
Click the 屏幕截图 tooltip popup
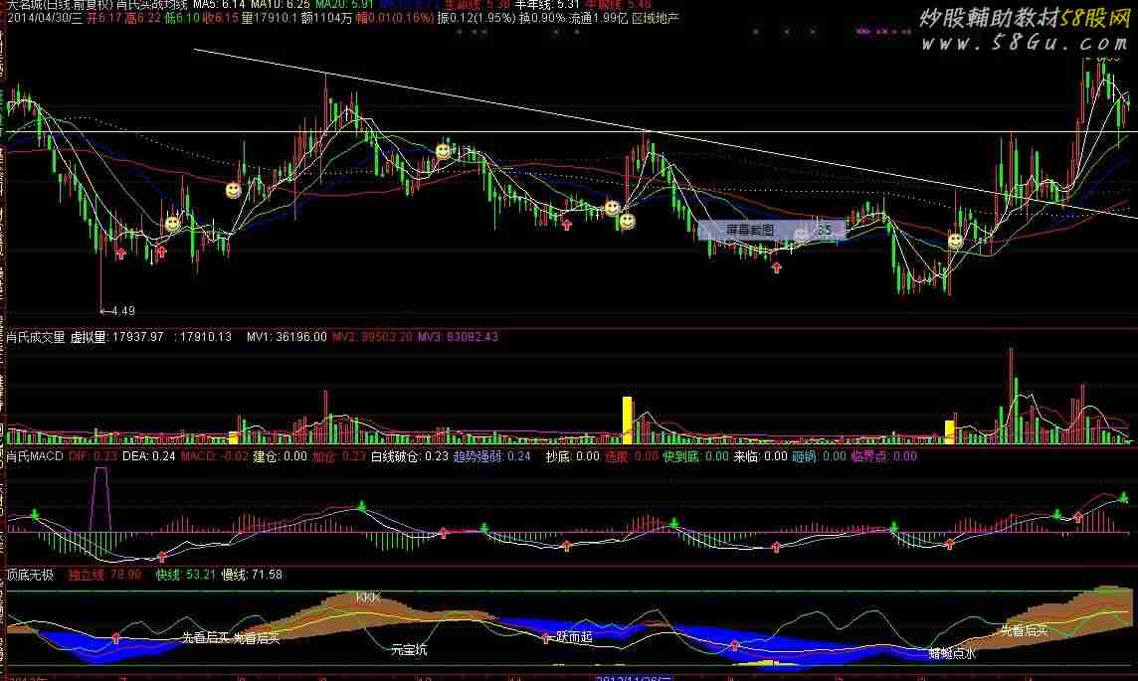click(772, 230)
